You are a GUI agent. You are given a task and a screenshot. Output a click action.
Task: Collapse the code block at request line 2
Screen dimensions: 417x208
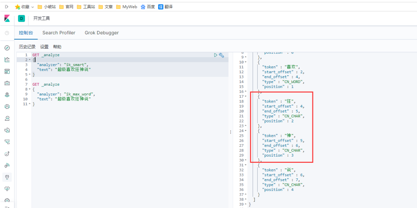[30, 60]
